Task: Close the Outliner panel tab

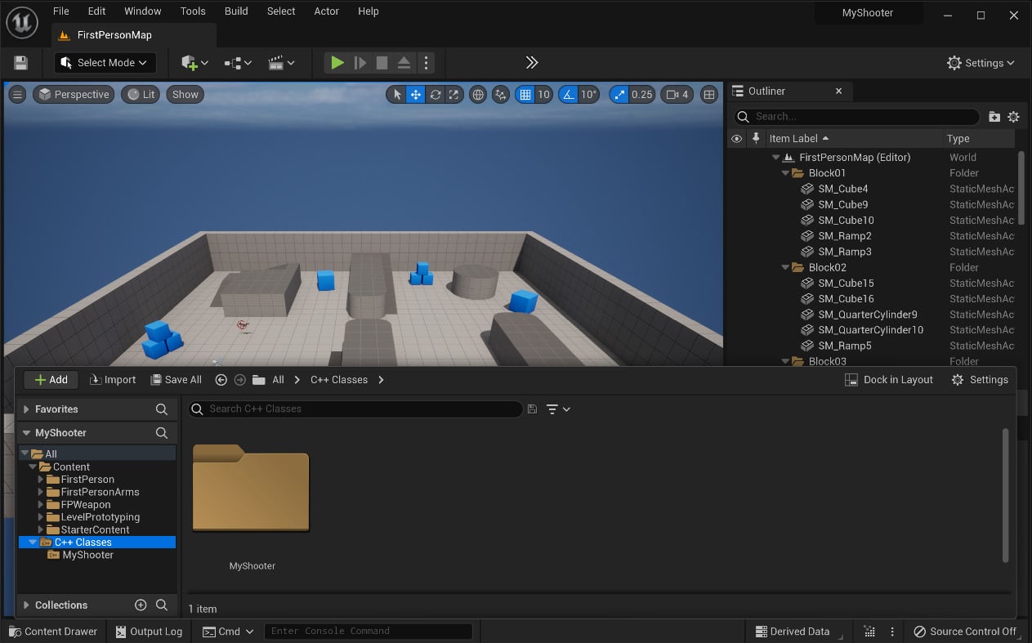Action: [x=838, y=92]
